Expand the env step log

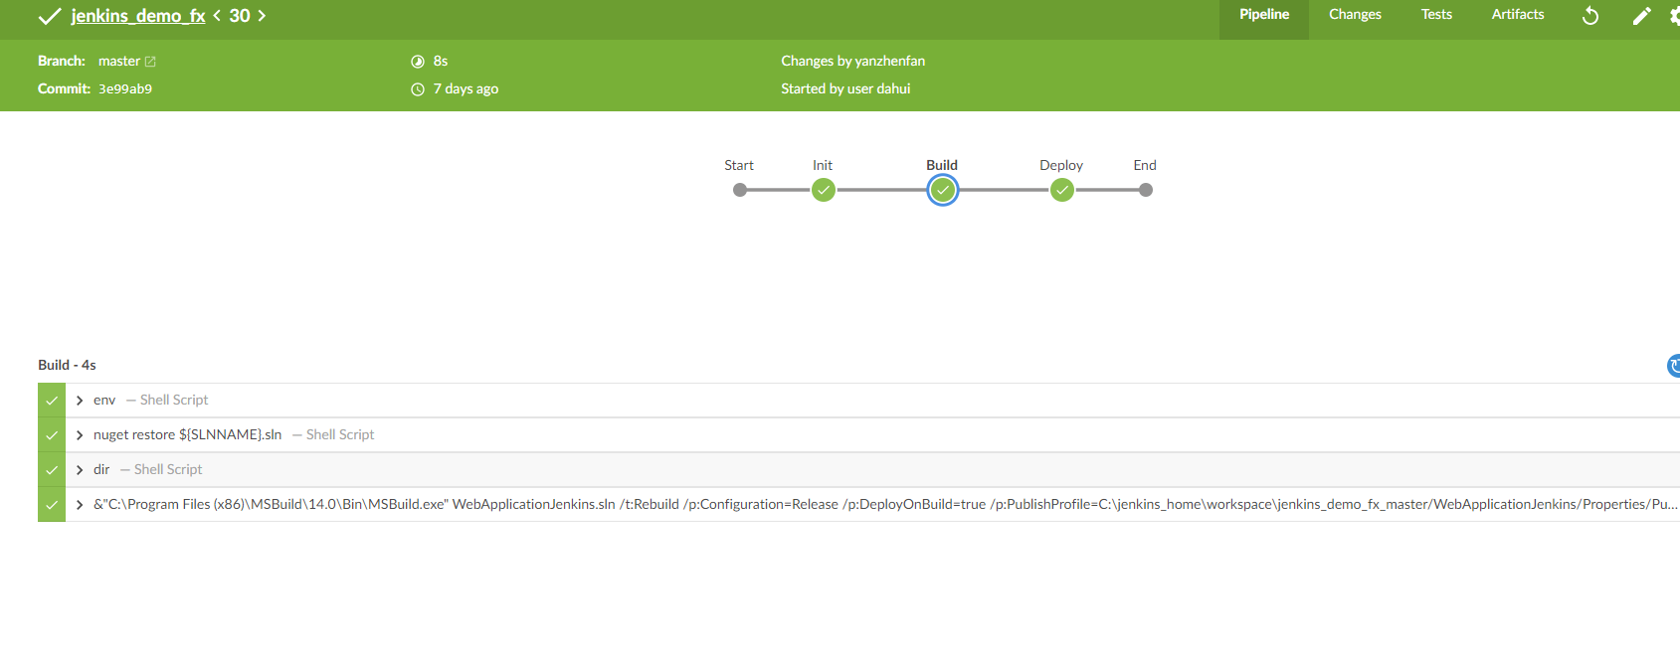[80, 401]
